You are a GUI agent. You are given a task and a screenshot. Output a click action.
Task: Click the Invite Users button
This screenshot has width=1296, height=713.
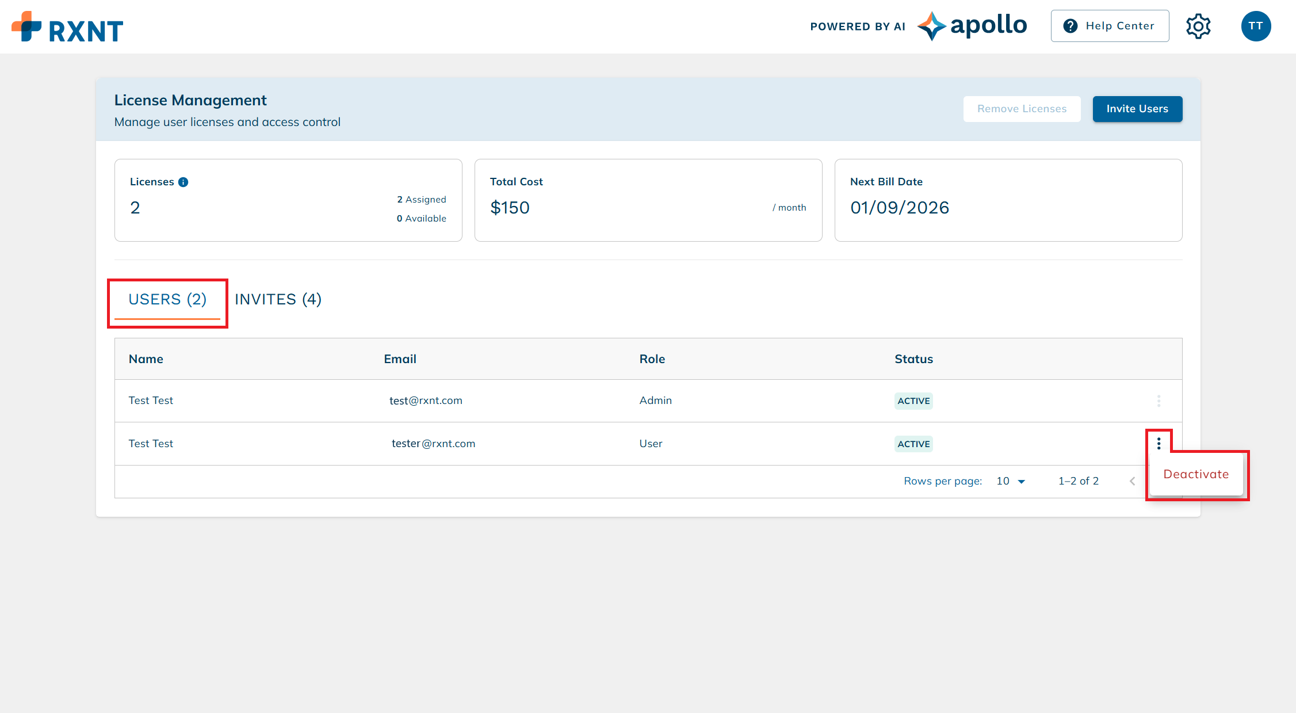click(x=1137, y=109)
